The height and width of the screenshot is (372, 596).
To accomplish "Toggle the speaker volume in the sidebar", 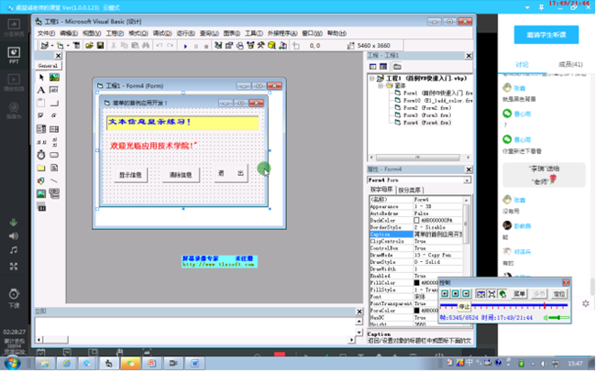I will (x=14, y=236).
